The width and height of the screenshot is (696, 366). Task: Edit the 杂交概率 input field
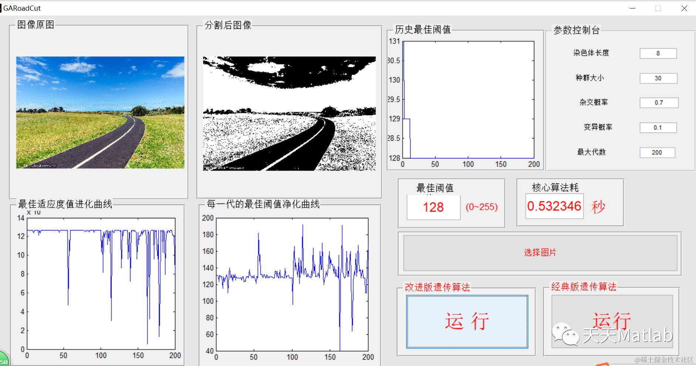[659, 103]
